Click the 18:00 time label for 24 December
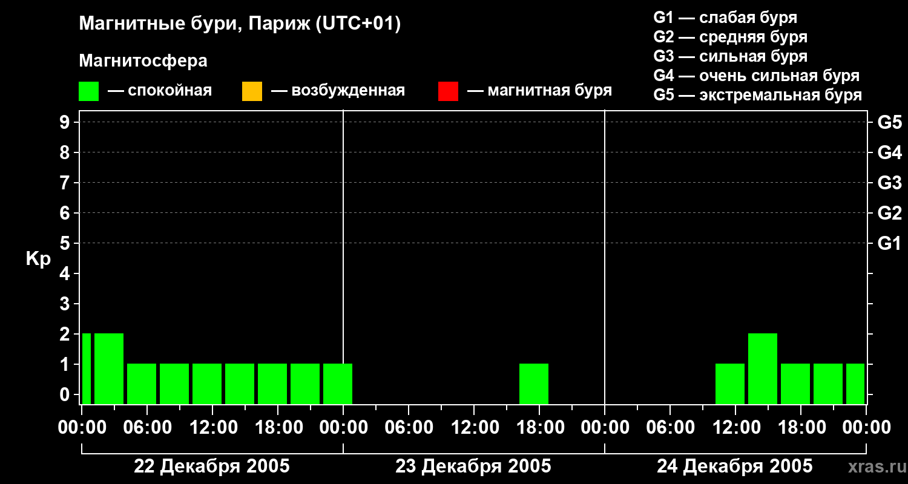This screenshot has width=908, height=484. click(x=801, y=427)
